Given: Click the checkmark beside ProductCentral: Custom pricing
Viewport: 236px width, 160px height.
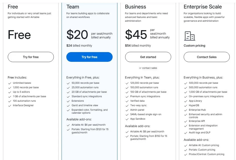Looking at the screenshot, I should (x=185, y=154).
